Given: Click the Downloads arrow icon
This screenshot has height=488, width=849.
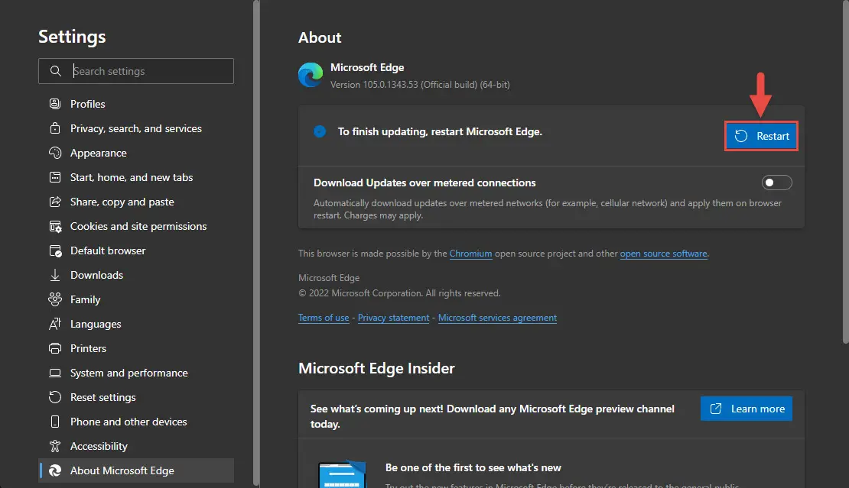Looking at the screenshot, I should tap(54, 275).
